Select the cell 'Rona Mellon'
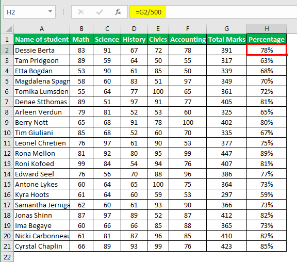The height and width of the screenshot is (262, 297). tap(42, 153)
